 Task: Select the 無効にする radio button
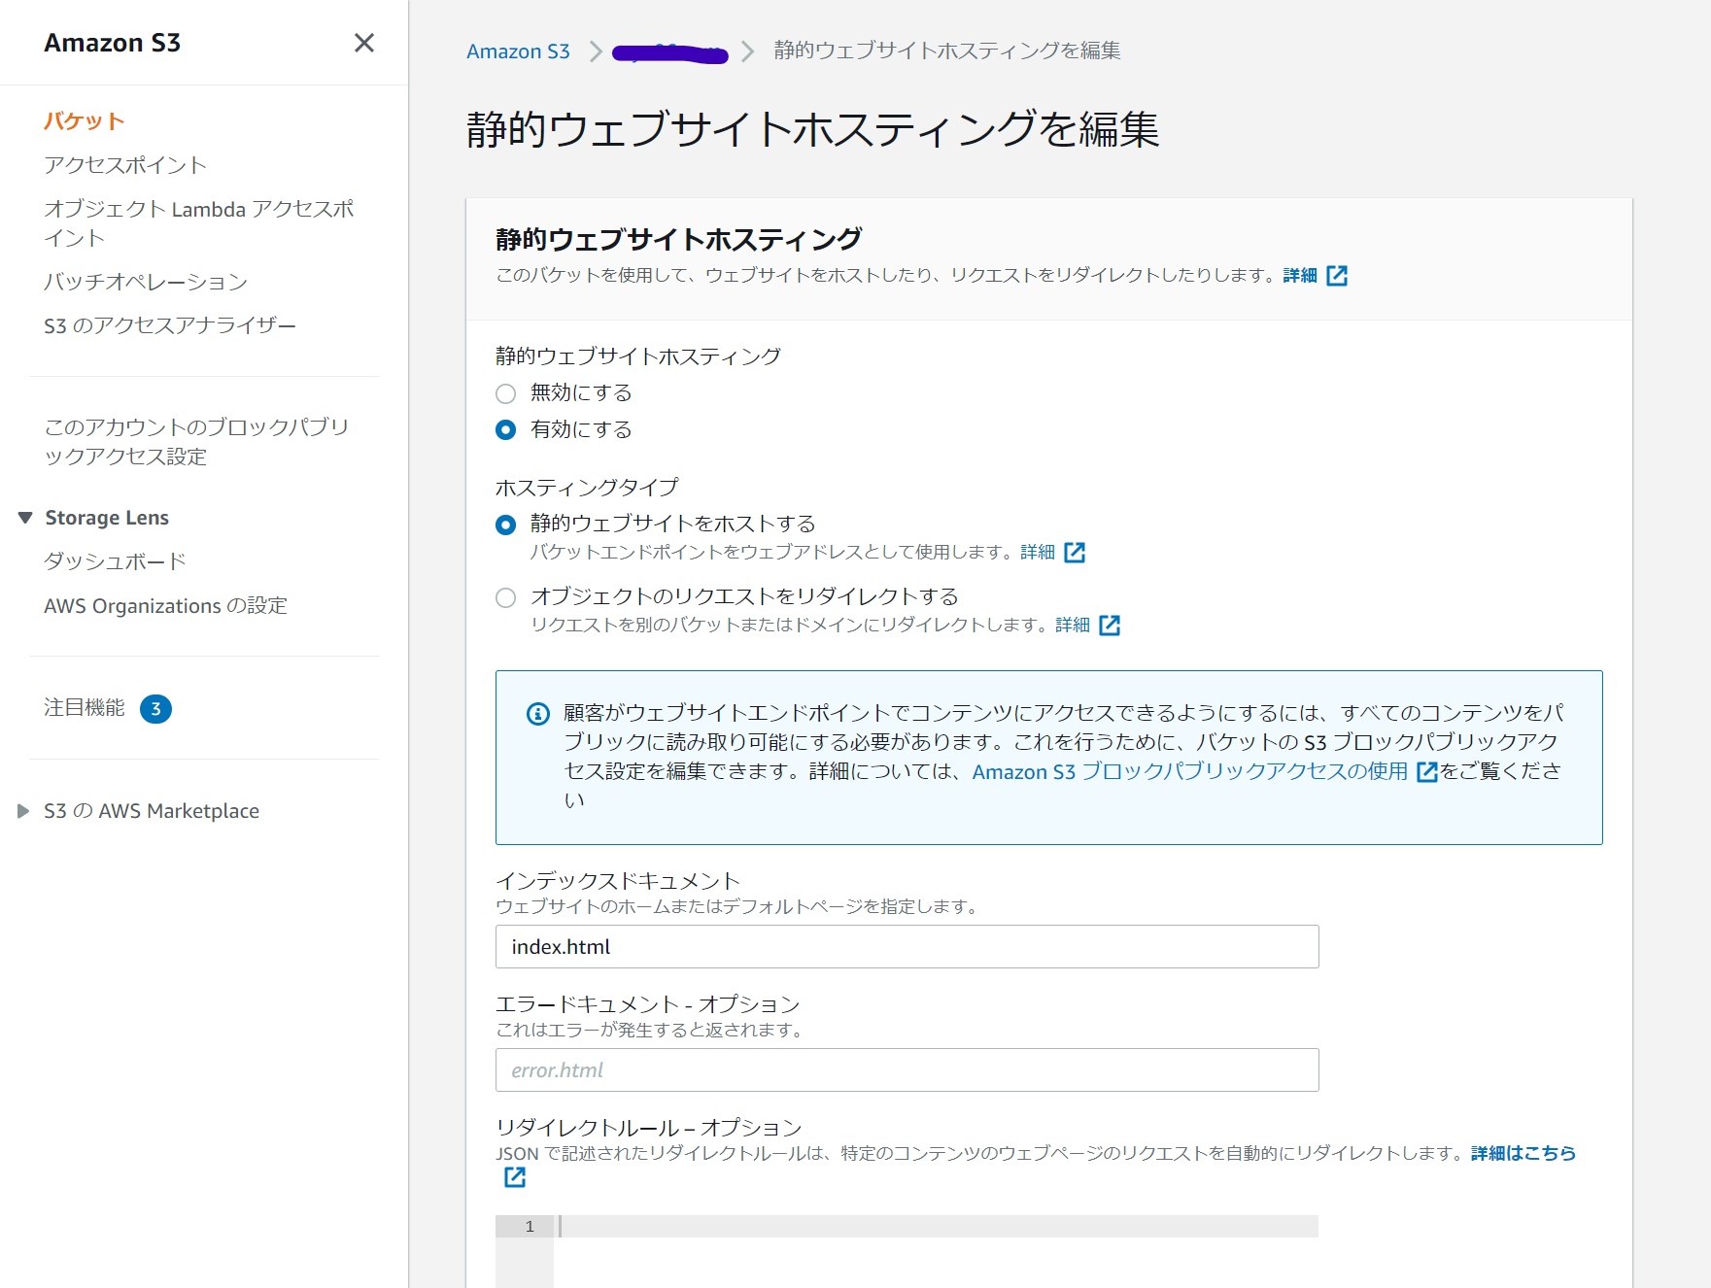[x=505, y=393]
